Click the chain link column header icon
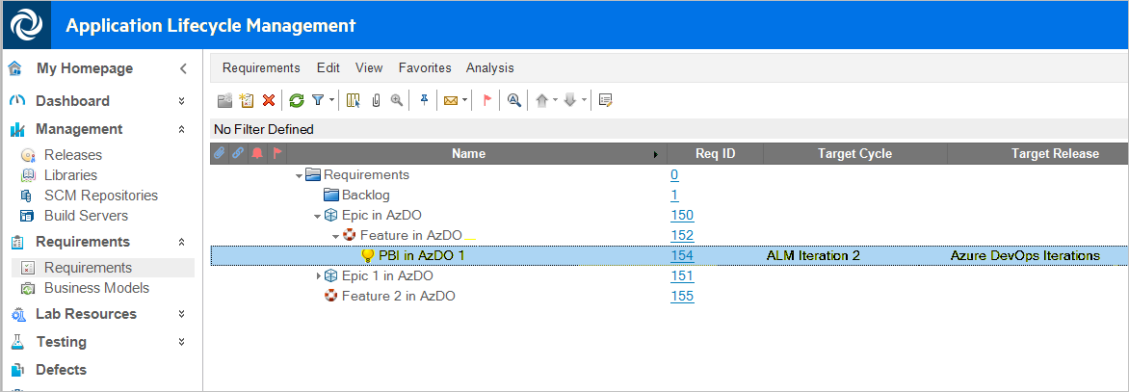1129x392 pixels. click(238, 153)
